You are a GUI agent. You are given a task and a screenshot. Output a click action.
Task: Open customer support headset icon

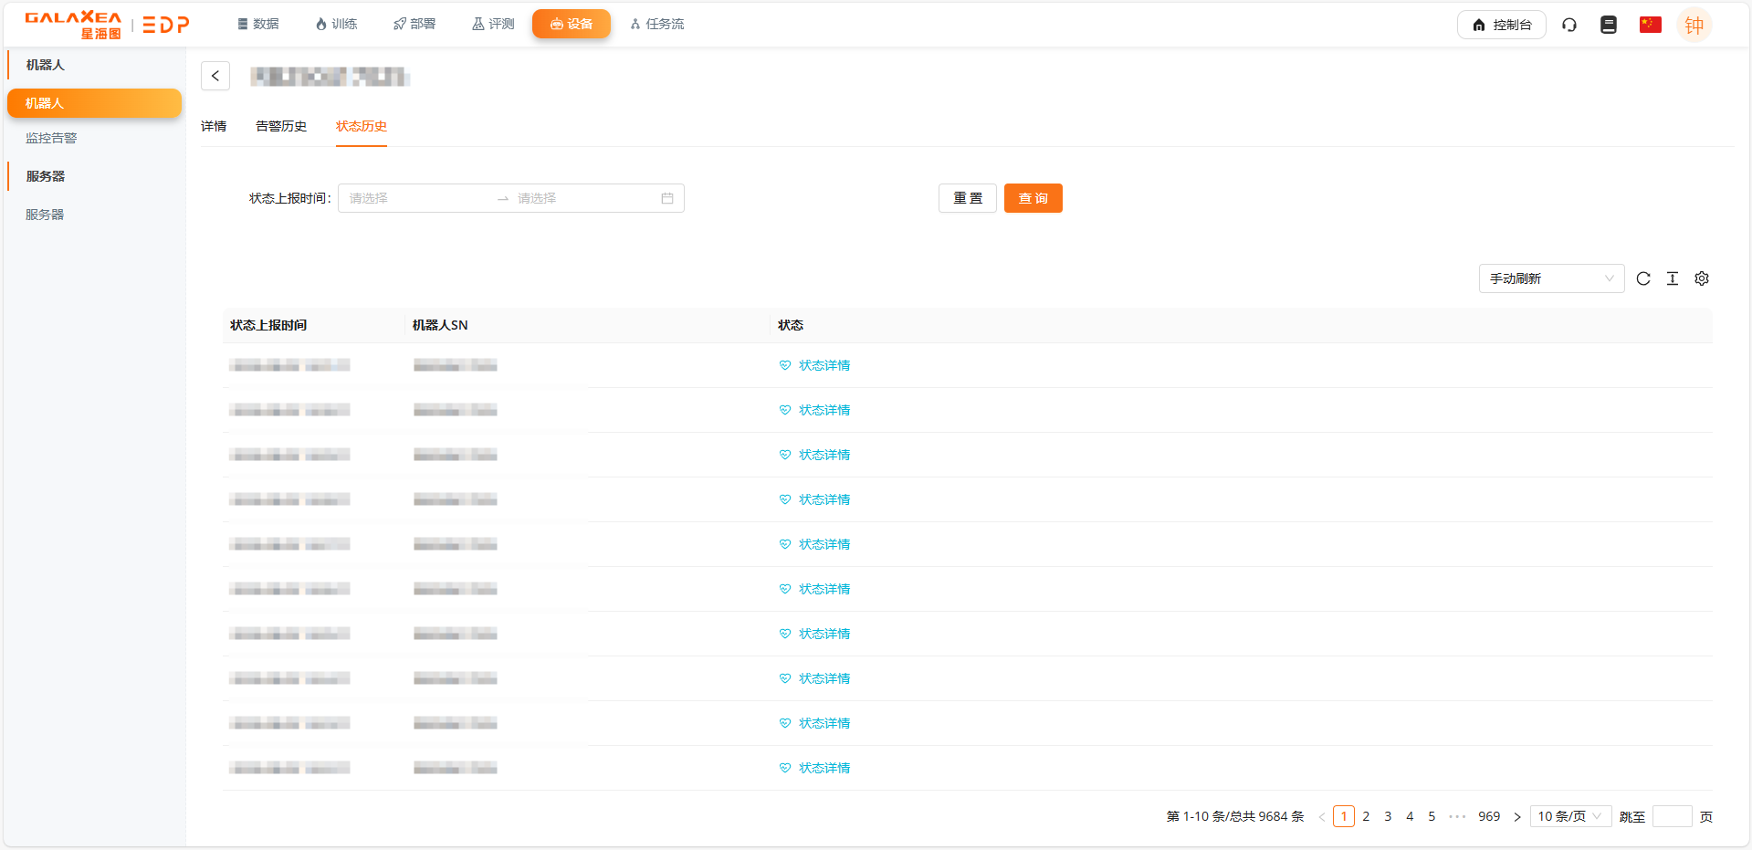[1569, 25]
